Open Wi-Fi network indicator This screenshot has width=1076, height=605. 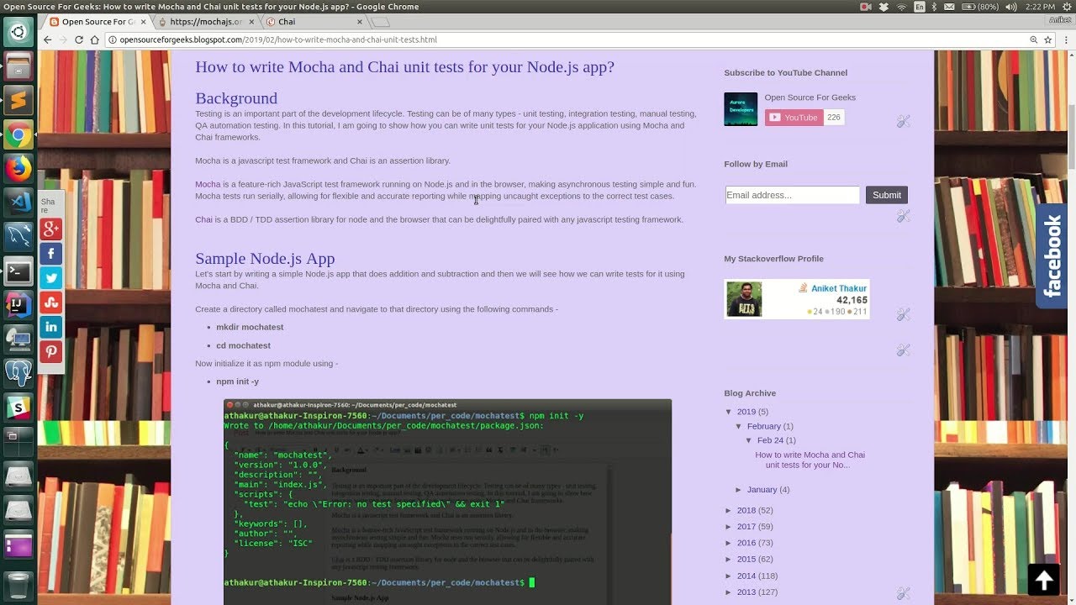click(x=902, y=7)
